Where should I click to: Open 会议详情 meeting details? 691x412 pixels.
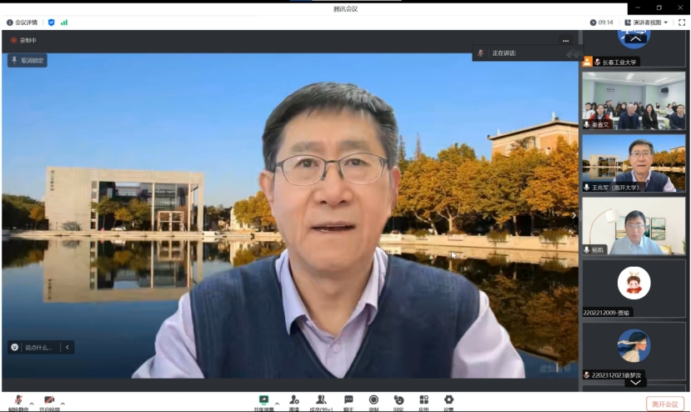coord(22,23)
